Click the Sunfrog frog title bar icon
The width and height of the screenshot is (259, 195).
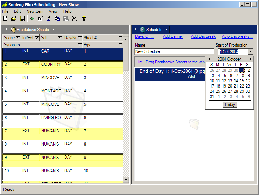(x=5, y=5)
